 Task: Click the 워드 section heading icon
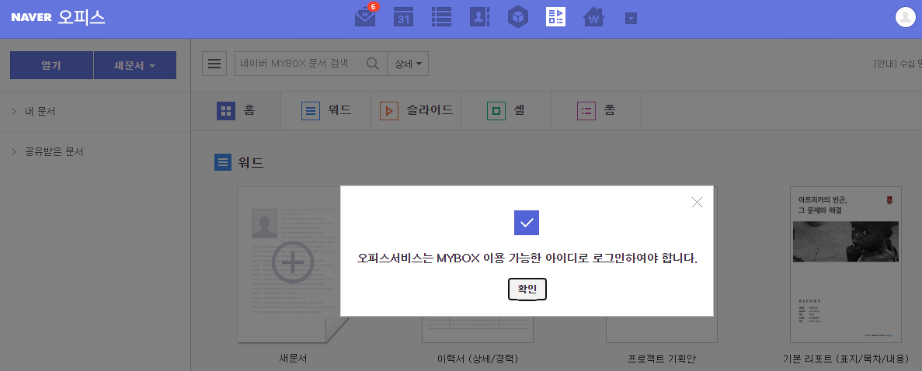click(223, 163)
